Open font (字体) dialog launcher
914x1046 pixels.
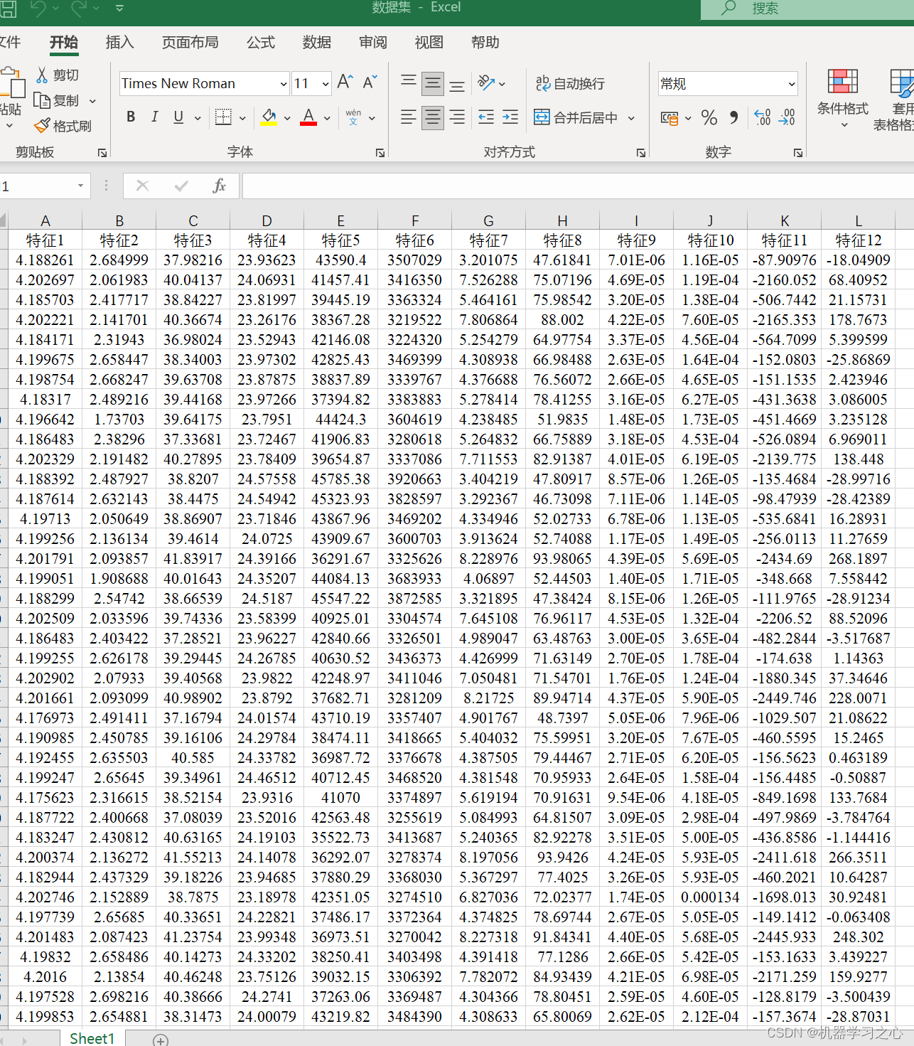click(x=380, y=153)
